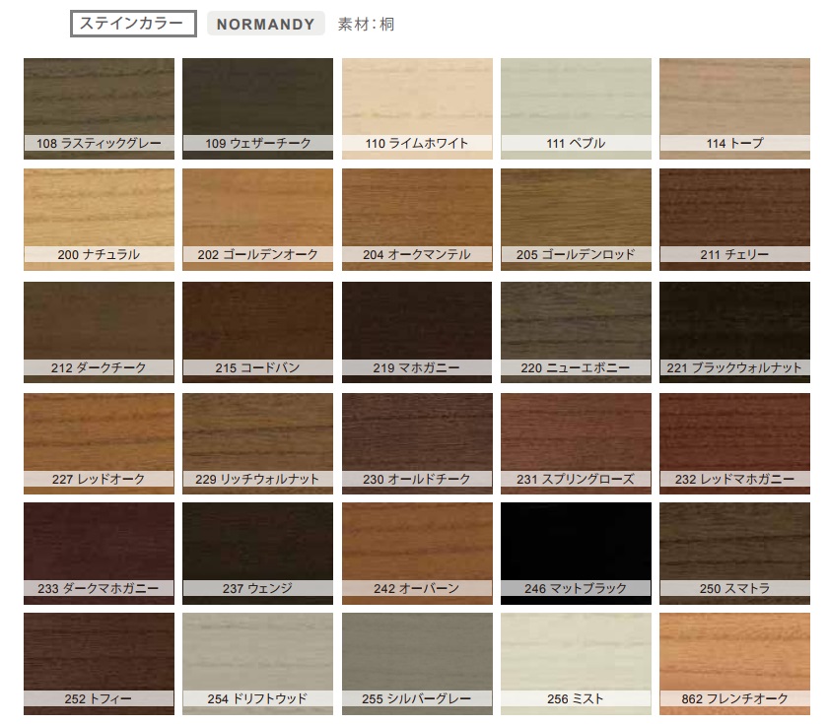The image size is (828, 724).
Task: Click the 219 マホガニー swatch
Action: pos(417,333)
